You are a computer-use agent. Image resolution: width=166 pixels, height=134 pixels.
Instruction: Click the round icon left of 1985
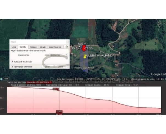[x=1, y=79]
